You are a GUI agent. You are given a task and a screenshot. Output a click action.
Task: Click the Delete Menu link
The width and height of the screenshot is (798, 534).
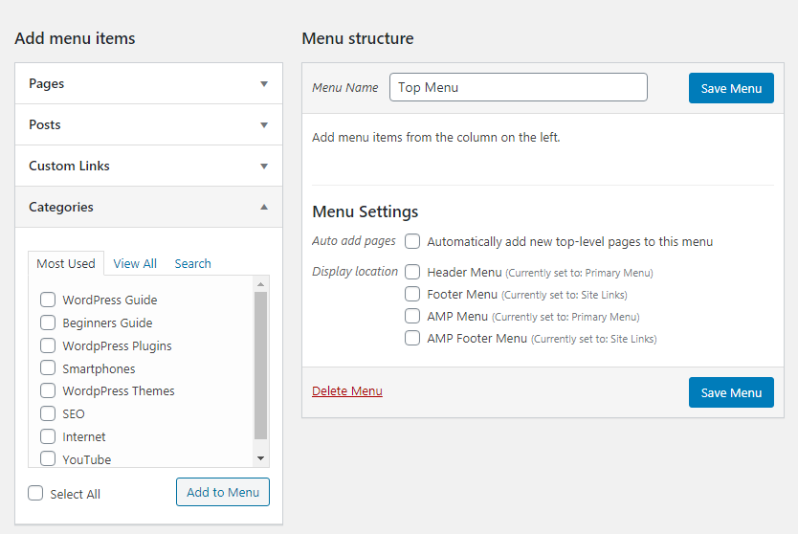pyautogui.click(x=347, y=391)
